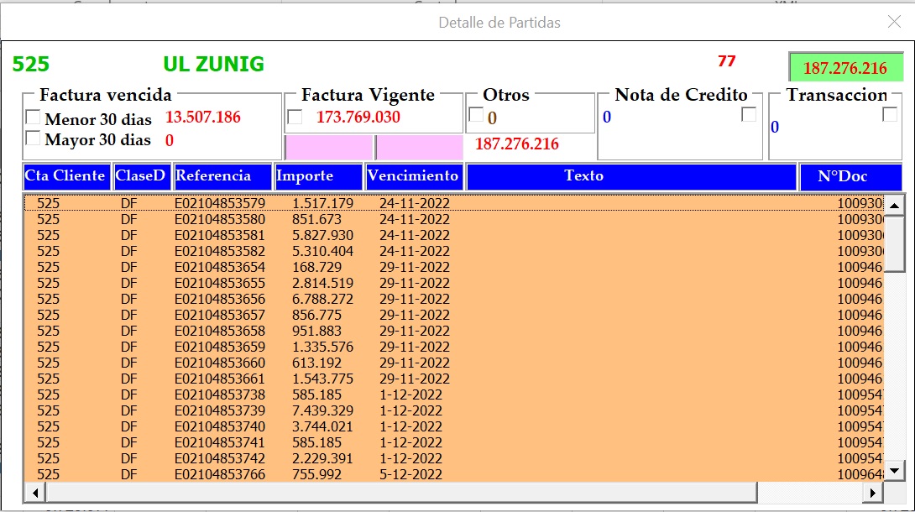Image resolution: width=915 pixels, height=512 pixels.
Task: Click the ClaseD column header
Action: [141, 176]
